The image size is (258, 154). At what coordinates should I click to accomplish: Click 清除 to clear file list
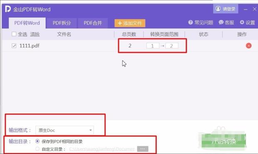click(35, 34)
